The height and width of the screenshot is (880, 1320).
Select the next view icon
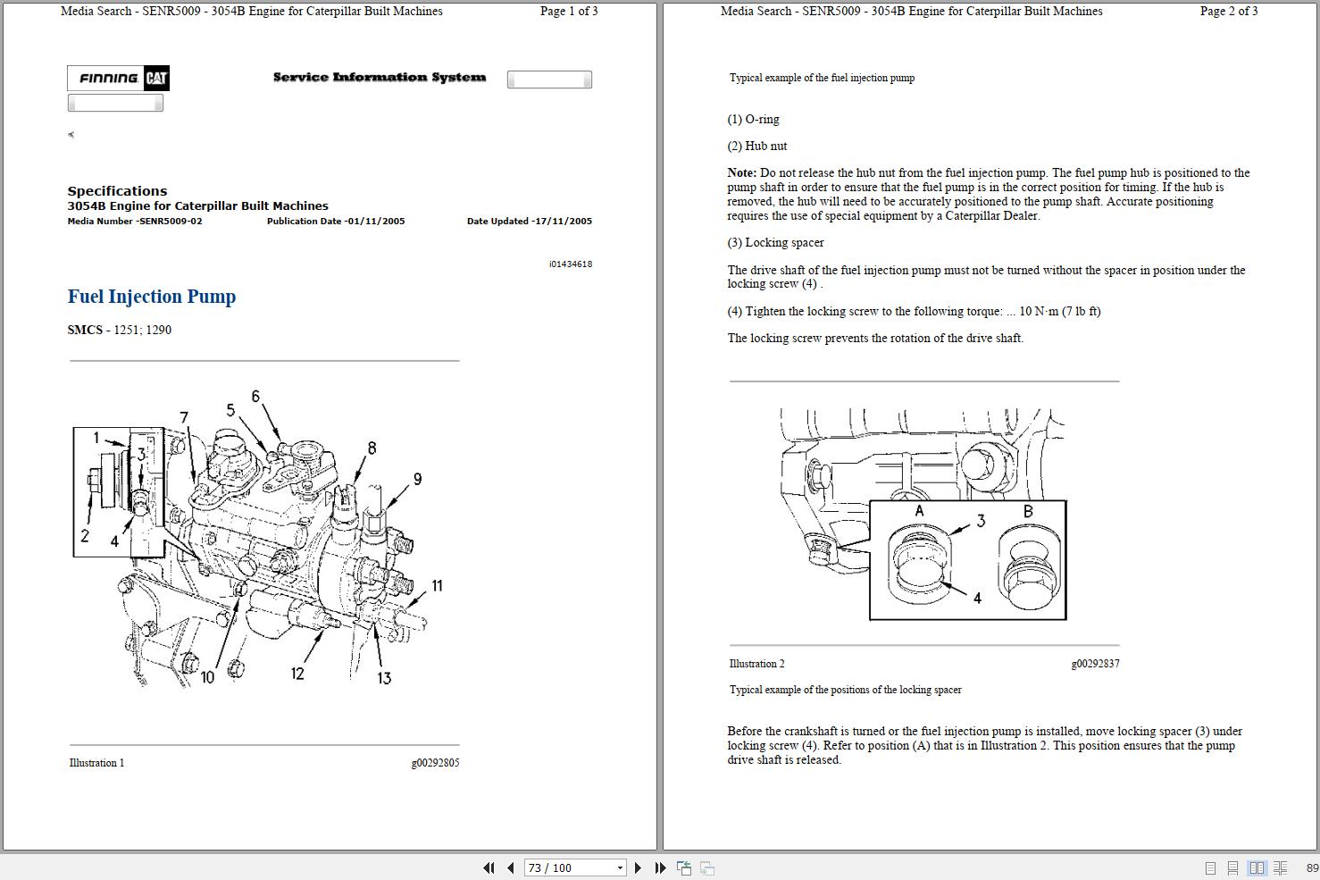706,867
